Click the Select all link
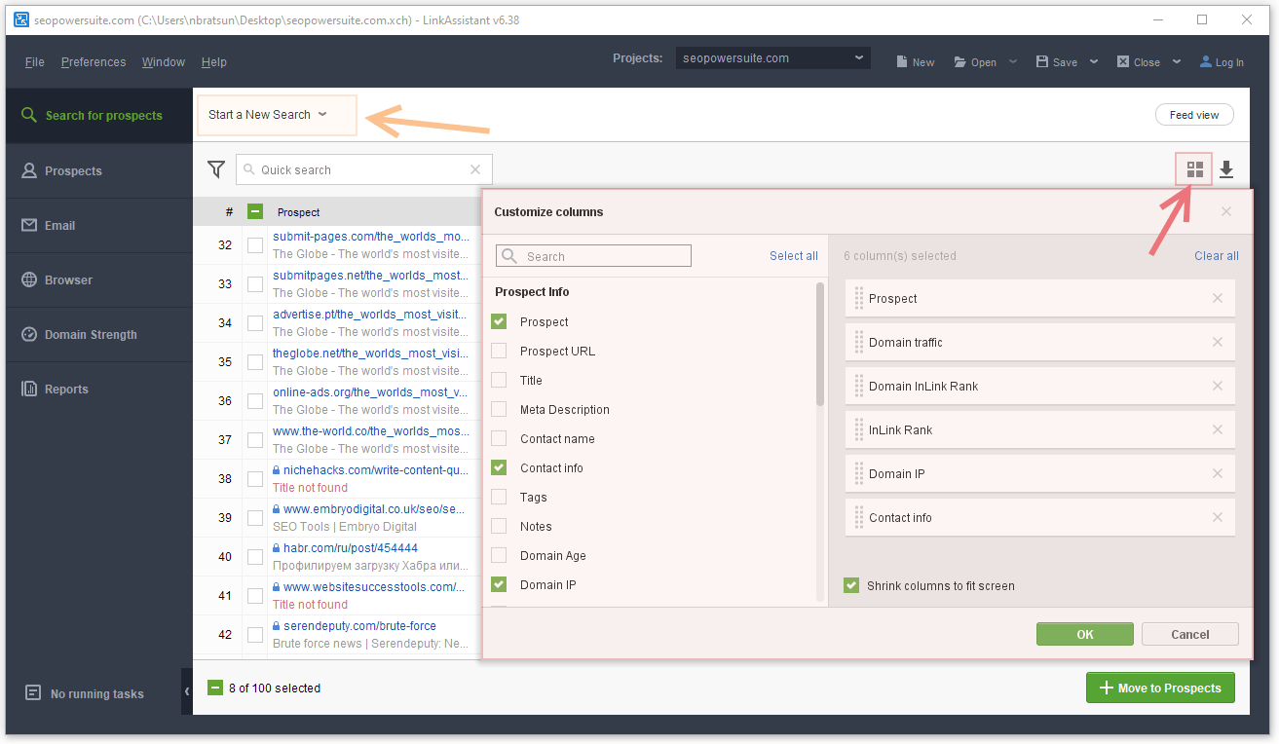The image size is (1279, 744). tap(793, 256)
